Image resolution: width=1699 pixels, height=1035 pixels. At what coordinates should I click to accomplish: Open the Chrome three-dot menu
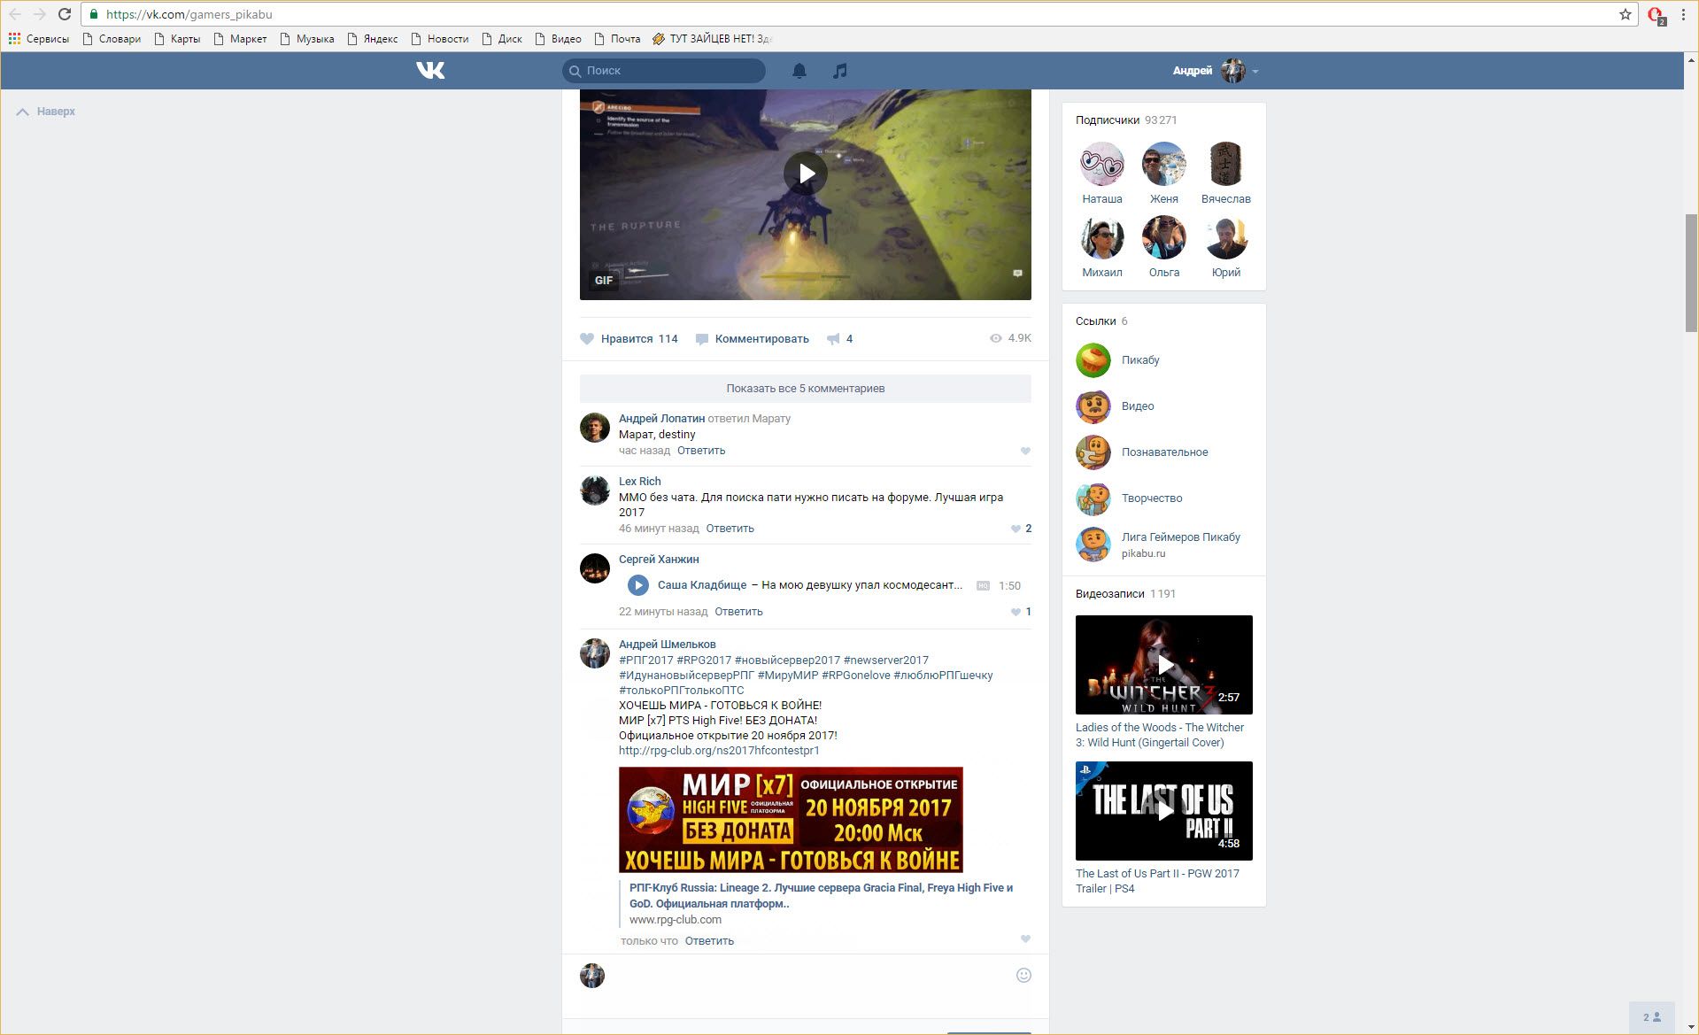tap(1683, 14)
